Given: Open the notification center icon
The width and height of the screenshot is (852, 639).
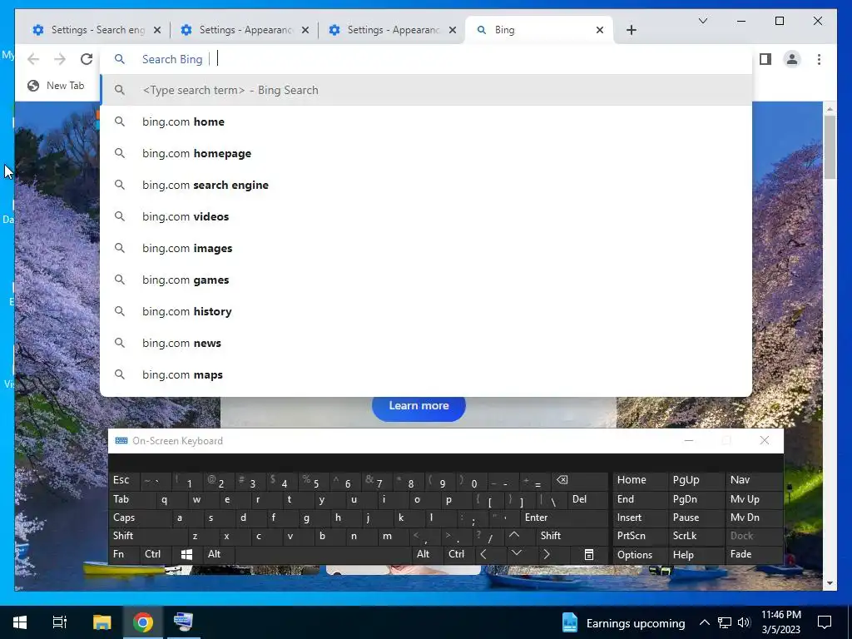Looking at the screenshot, I should click(x=825, y=622).
